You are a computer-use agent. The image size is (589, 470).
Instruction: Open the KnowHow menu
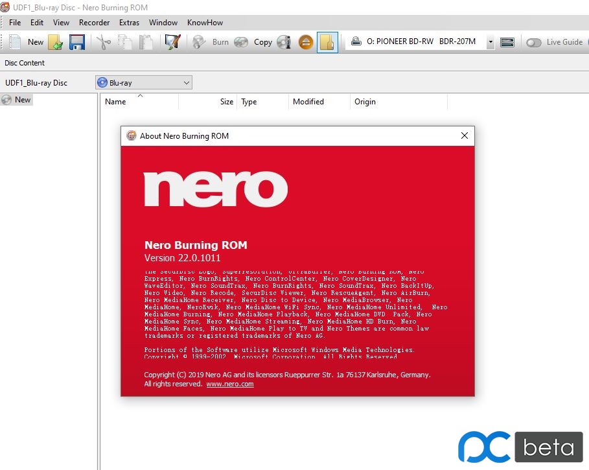coord(205,23)
